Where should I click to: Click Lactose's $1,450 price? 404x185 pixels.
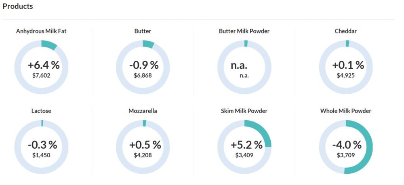pos(41,155)
